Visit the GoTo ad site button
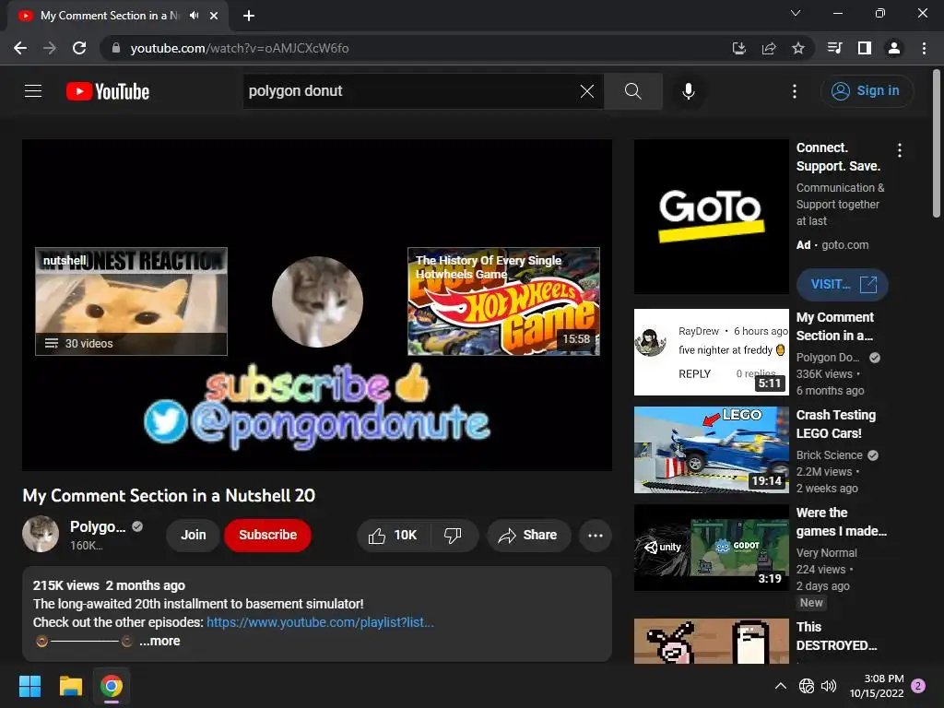 pos(843,284)
